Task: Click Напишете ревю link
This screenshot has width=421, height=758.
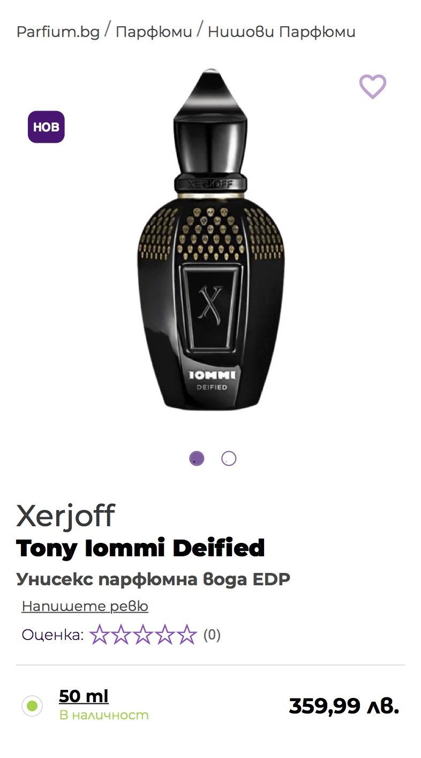Action: (85, 606)
